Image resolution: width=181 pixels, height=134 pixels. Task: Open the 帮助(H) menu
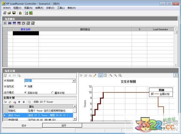71,8
